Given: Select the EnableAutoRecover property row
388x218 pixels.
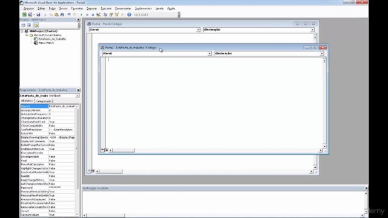Looking at the screenshot, I should tap(47, 149).
